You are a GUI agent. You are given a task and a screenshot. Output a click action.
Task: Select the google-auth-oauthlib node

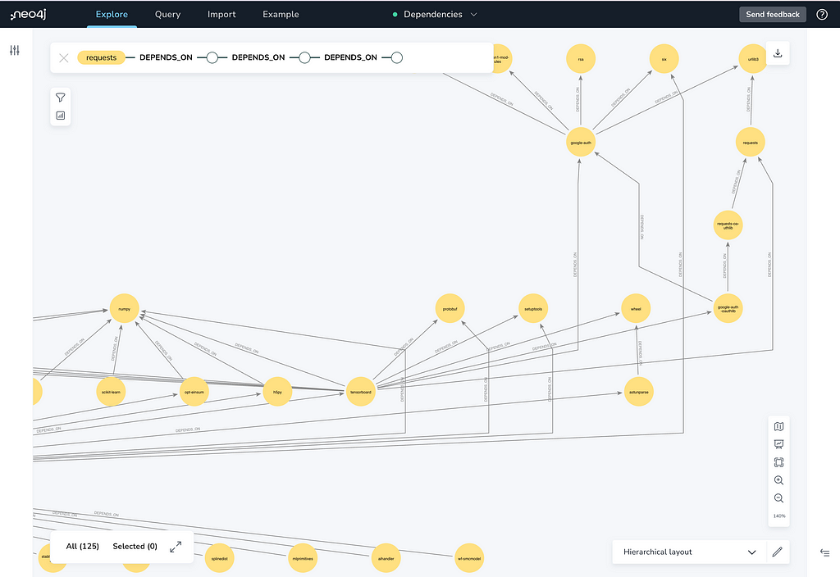pyautogui.click(x=728, y=308)
